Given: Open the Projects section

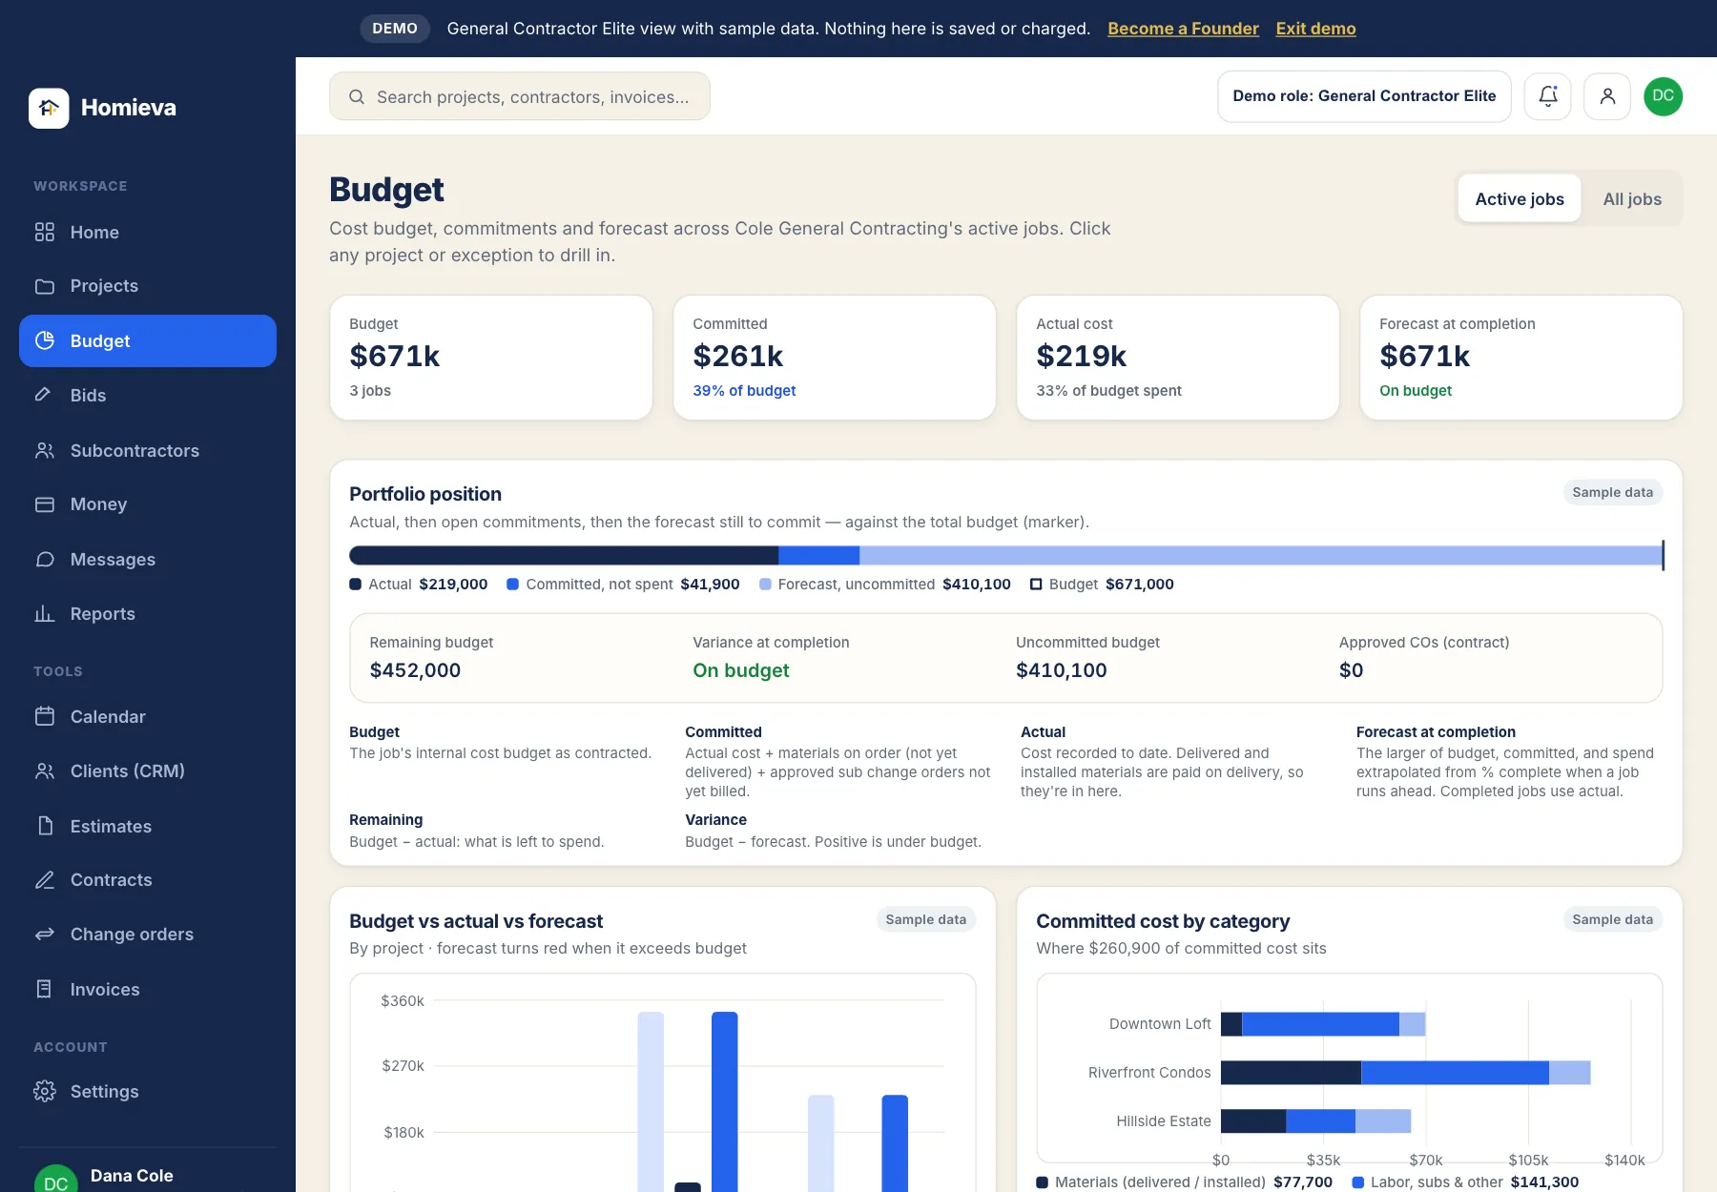Looking at the screenshot, I should coord(148,286).
